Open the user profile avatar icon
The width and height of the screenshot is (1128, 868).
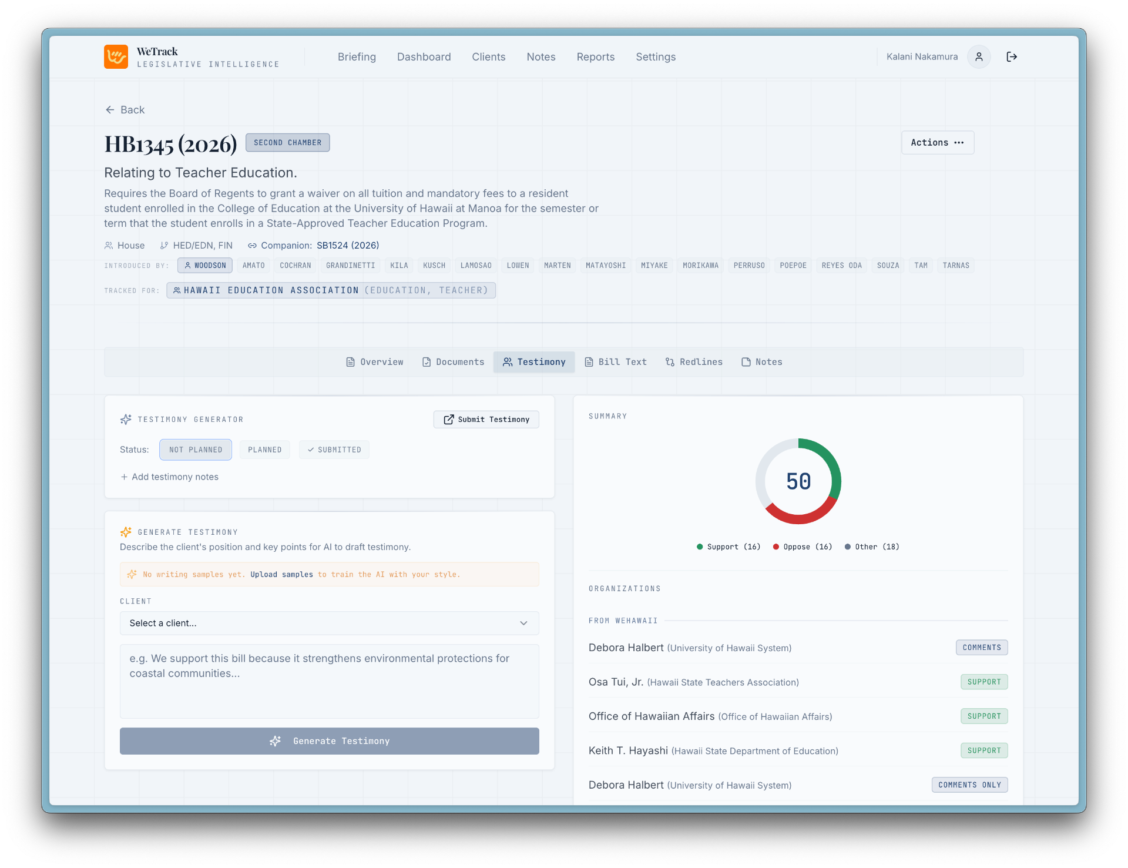point(978,56)
